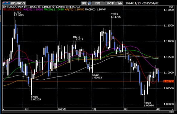The image size is (177, 114).
Task: Click the MA(10):1.09821 legend label
Action: [x=13, y=9]
